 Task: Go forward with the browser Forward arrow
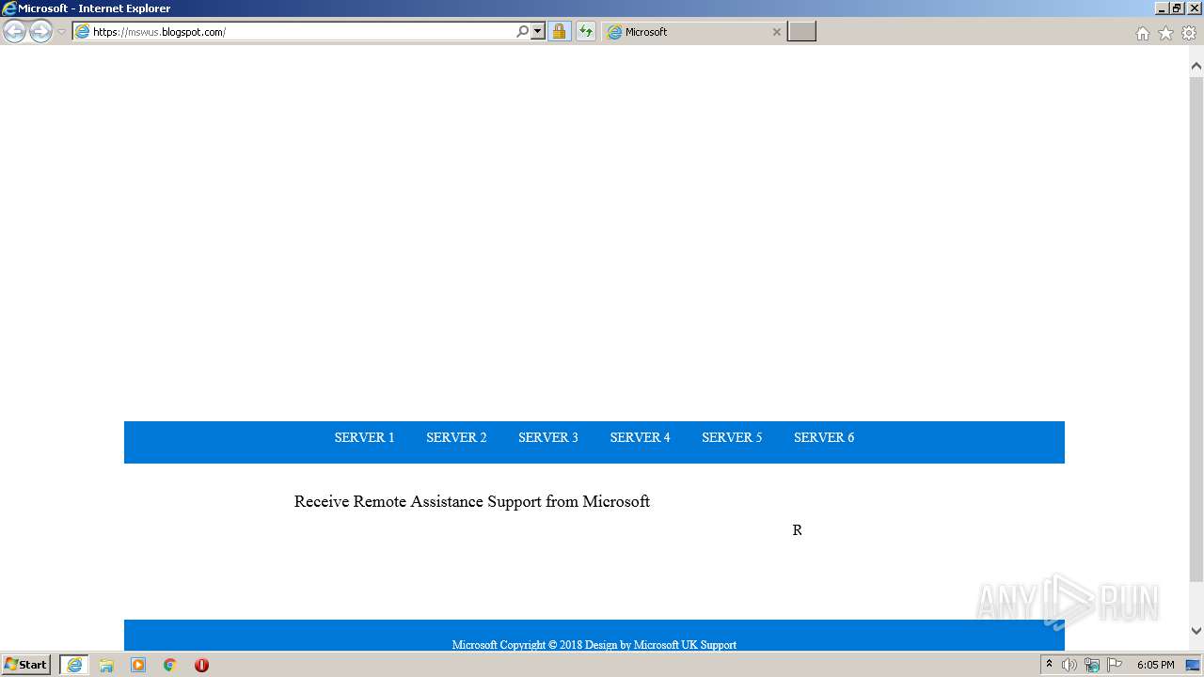40,32
